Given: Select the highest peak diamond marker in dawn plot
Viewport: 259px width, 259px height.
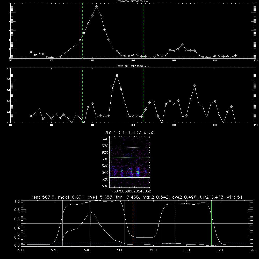Looking at the screenshot, I should pyautogui.click(x=96, y=7).
